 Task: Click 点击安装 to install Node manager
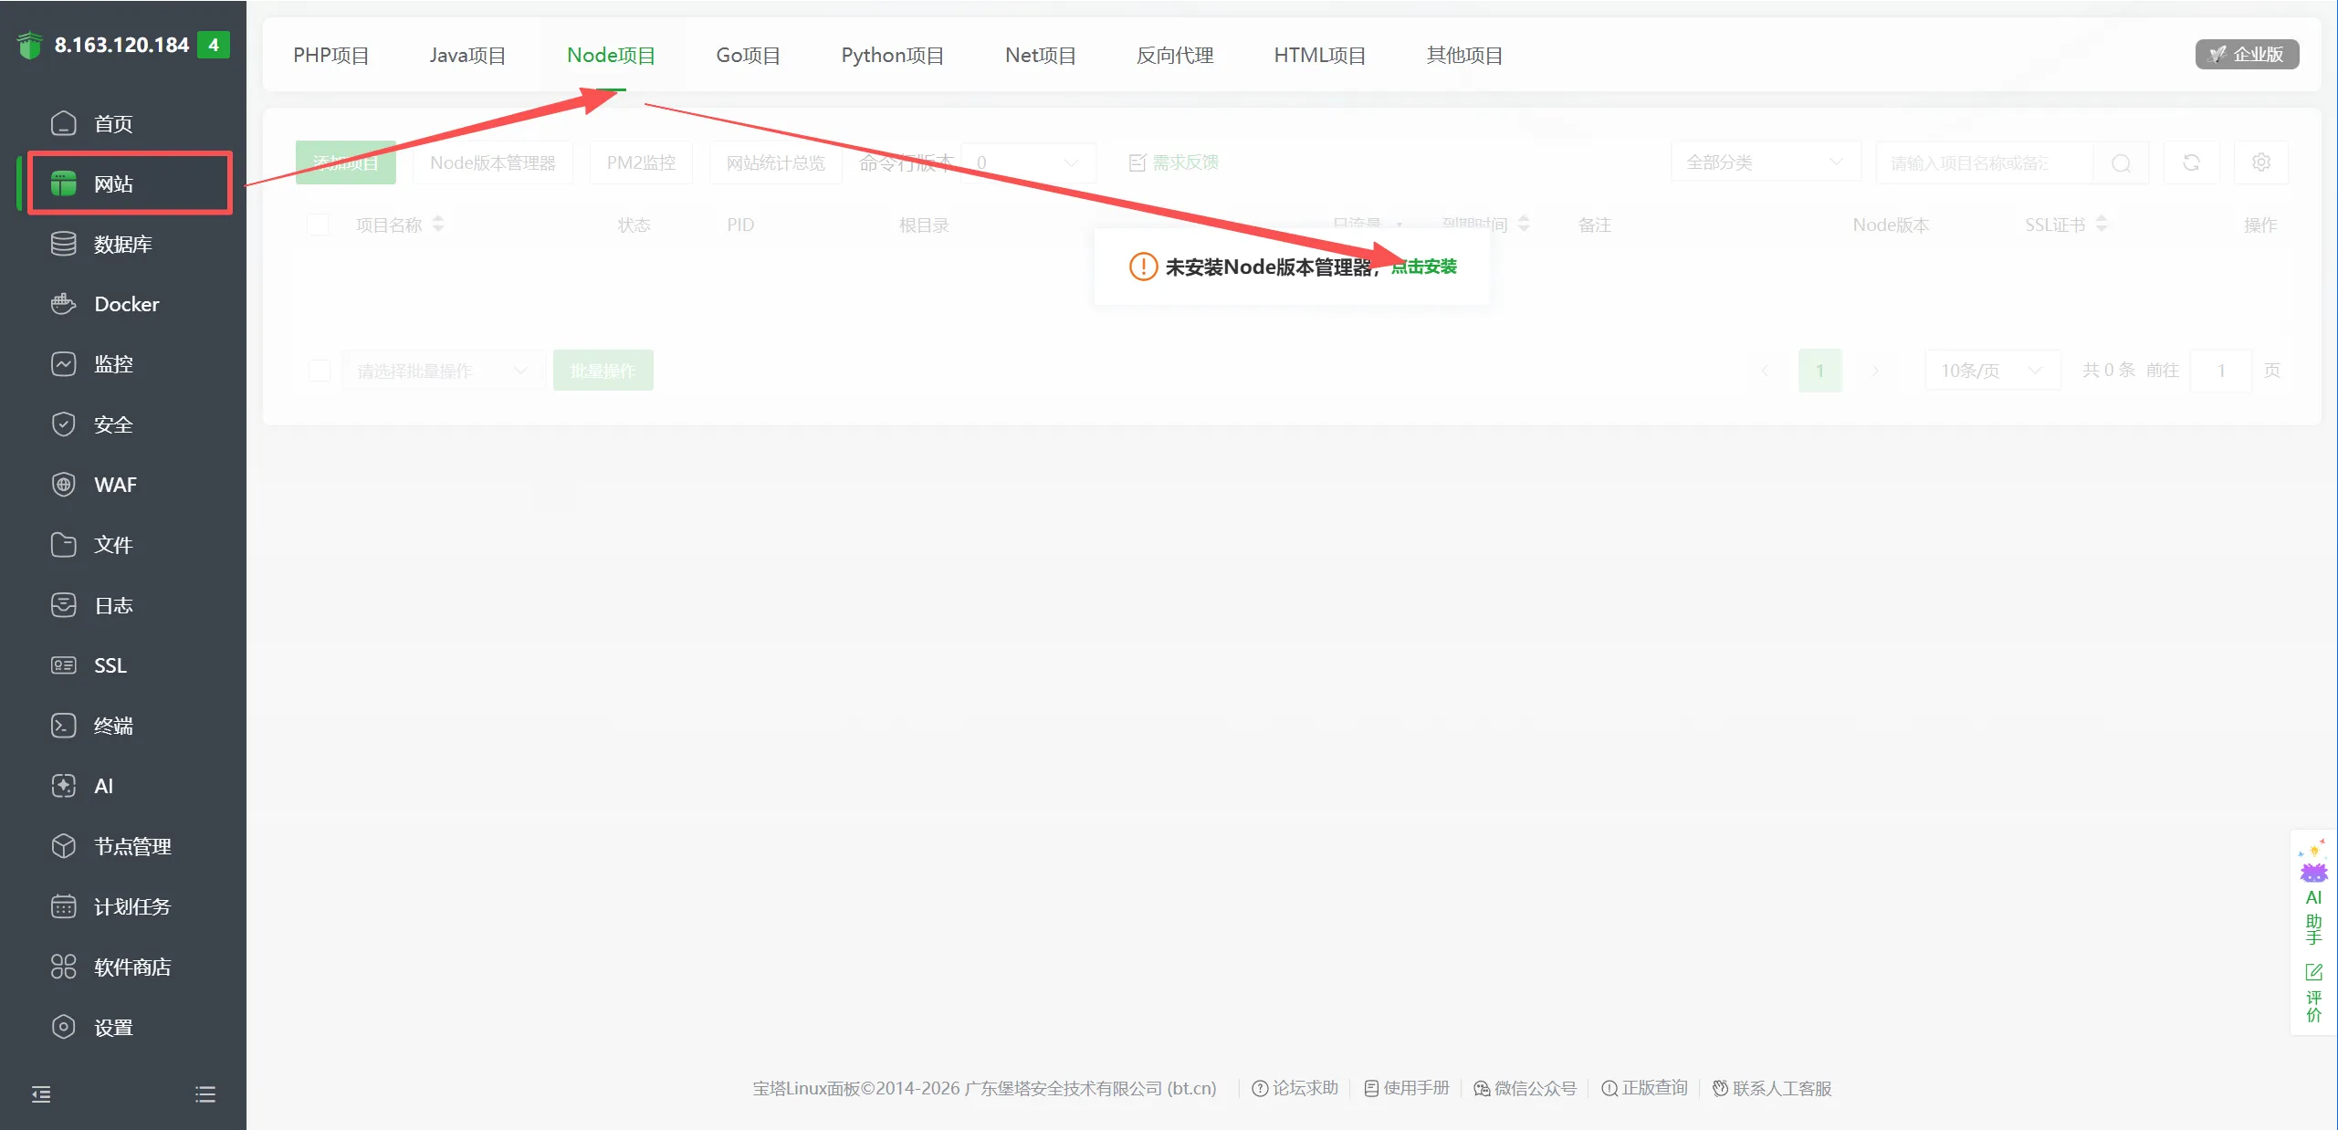(x=1424, y=267)
